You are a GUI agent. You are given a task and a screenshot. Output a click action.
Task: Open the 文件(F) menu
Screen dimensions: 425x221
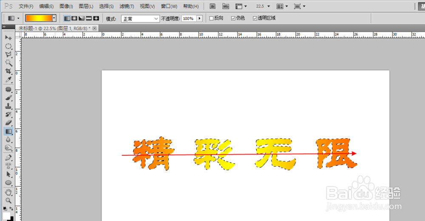click(26, 6)
